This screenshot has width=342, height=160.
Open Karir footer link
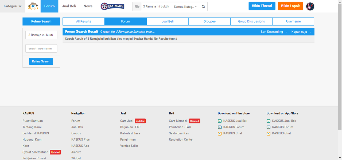pos(26,146)
